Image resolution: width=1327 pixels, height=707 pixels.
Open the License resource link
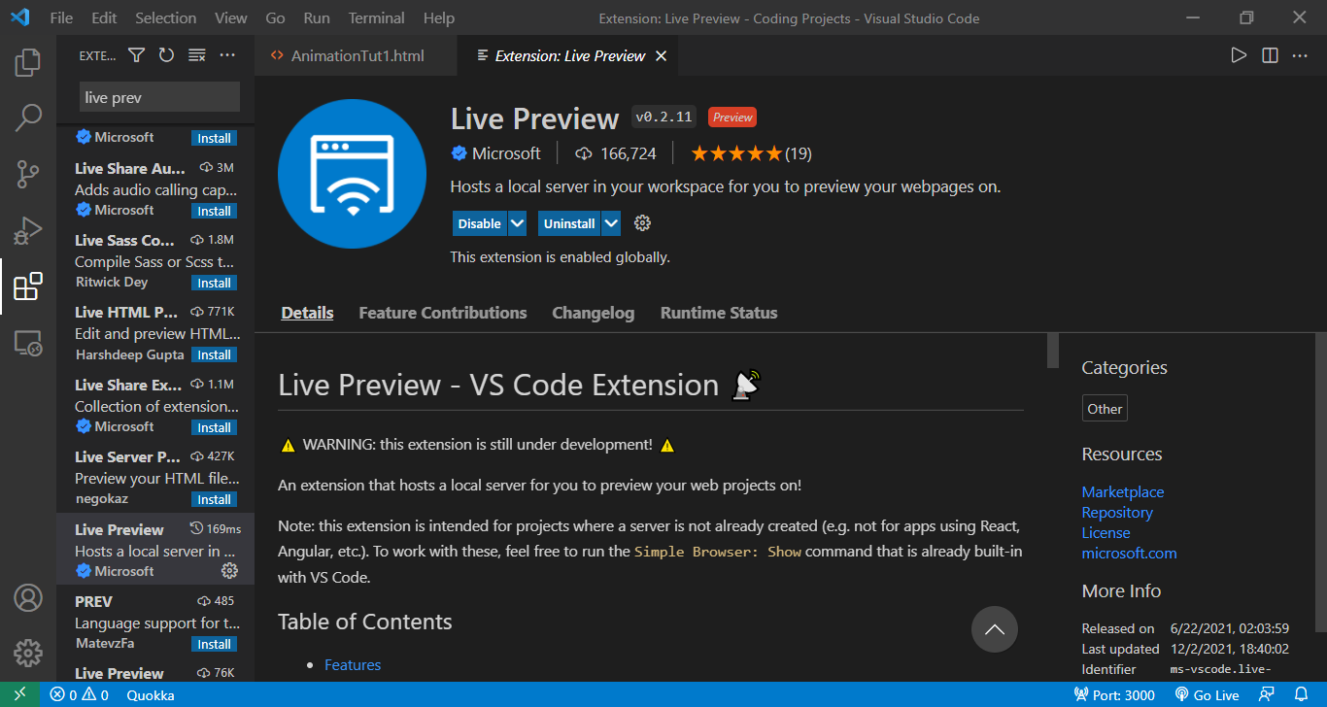1106,532
